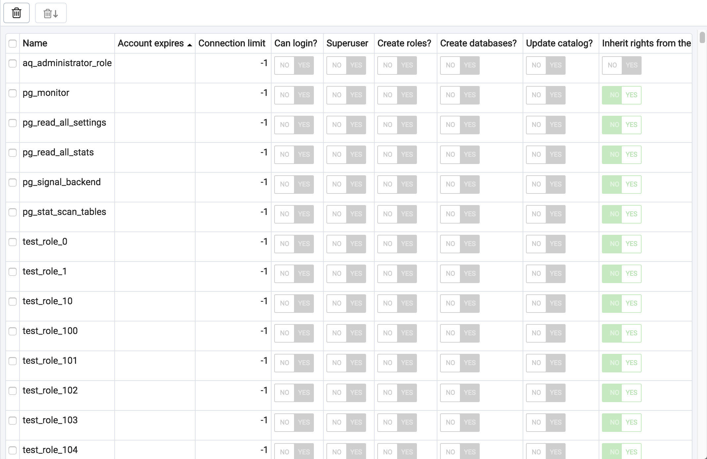Click the delete/drop cascade trash icon
This screenshot has width=707, height=459.
click(51, 13)
